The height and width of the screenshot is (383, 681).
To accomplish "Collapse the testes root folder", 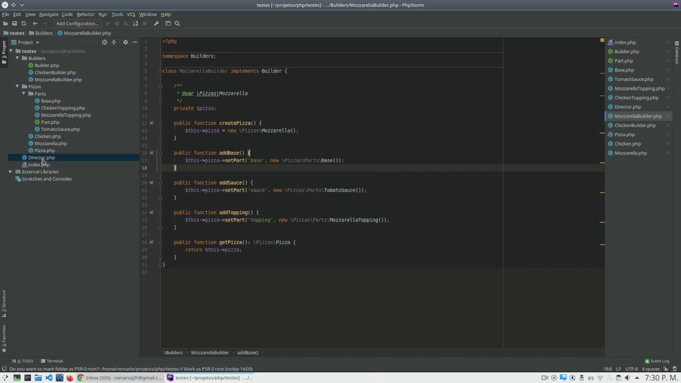I will [11, 51].
